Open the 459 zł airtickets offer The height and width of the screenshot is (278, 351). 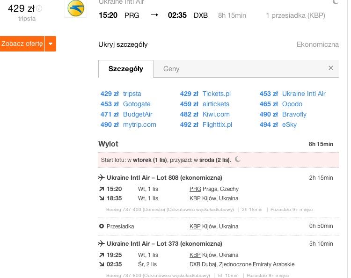pos(205,104)
